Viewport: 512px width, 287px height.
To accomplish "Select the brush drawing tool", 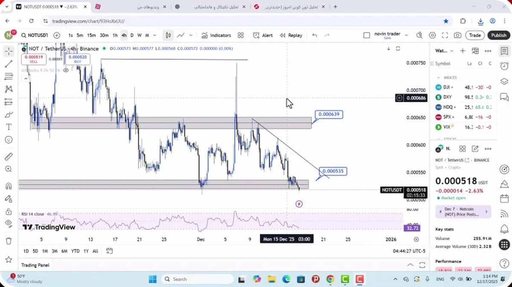I will point(9,115).
